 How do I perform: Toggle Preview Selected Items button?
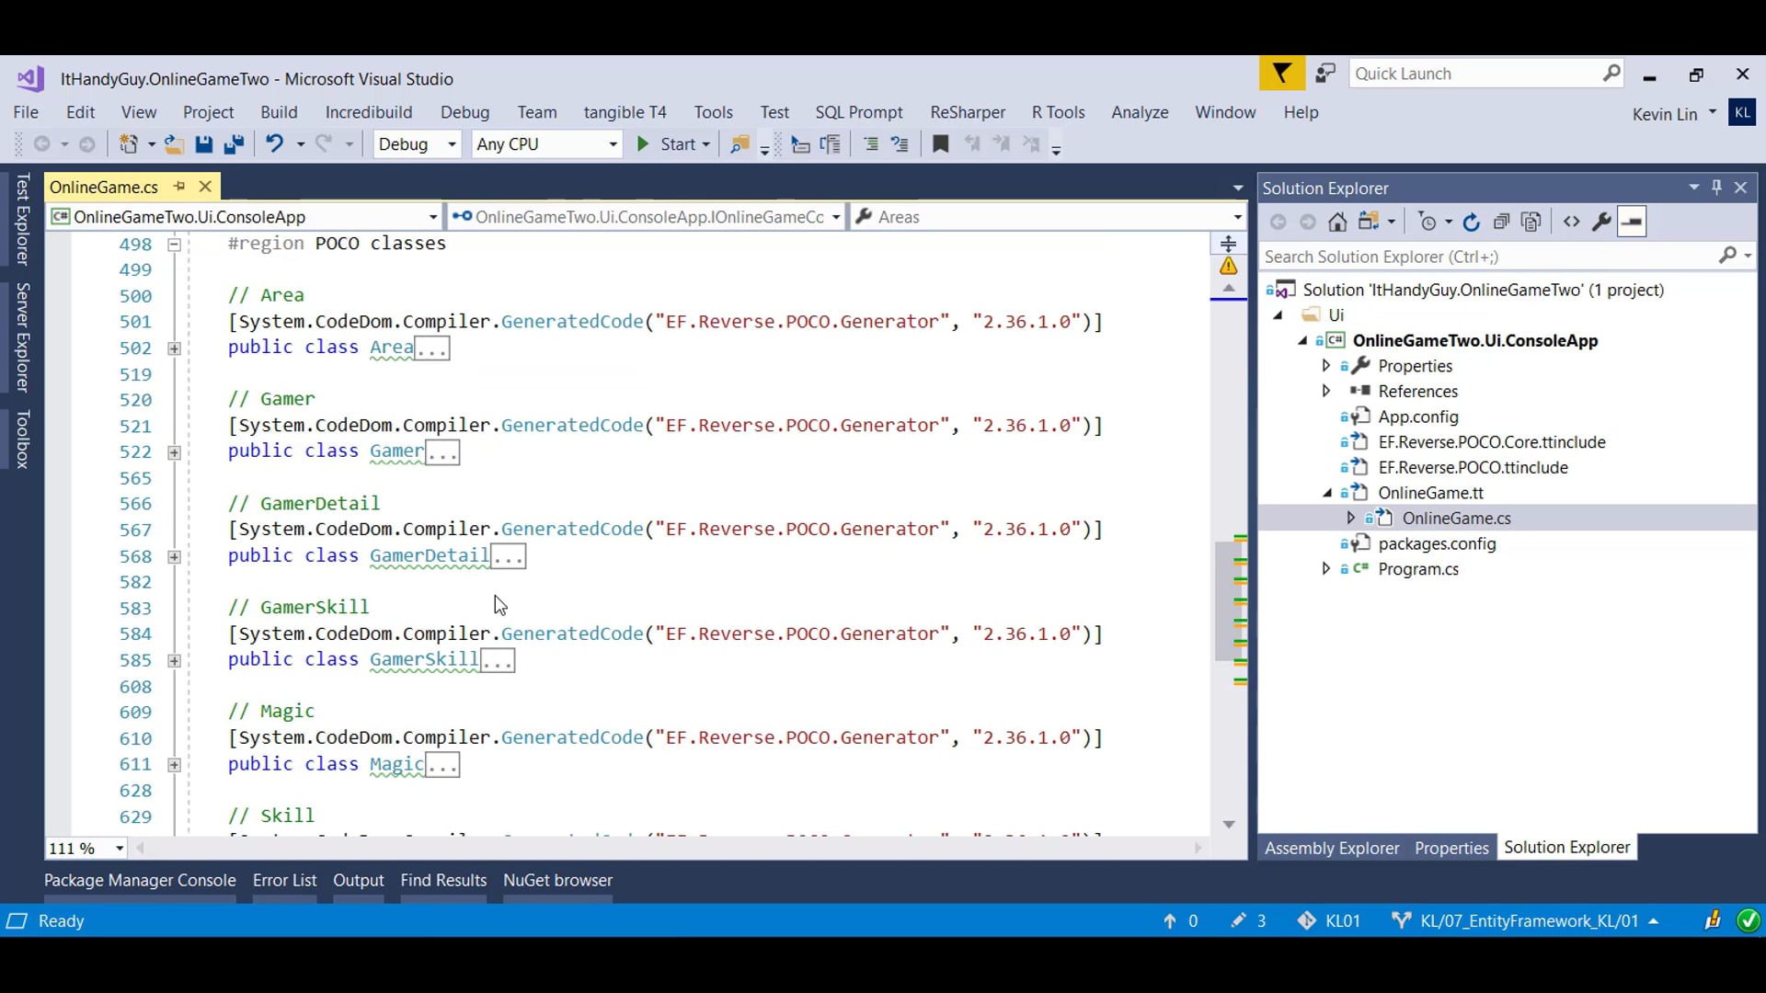pyautogui.click(x=1632, y=222)
